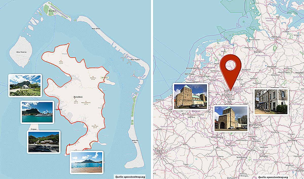Open the church and mountain photo thumbnail
This screenshot has width=304, height=179.
[x=25, y=85]
